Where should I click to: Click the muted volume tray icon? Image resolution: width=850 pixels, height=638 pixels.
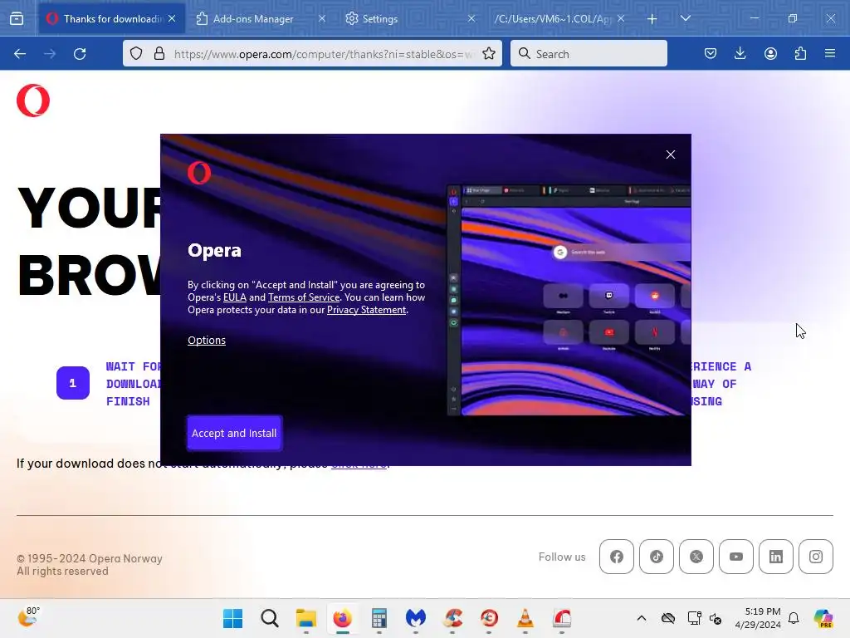click(x=716, y=618)
